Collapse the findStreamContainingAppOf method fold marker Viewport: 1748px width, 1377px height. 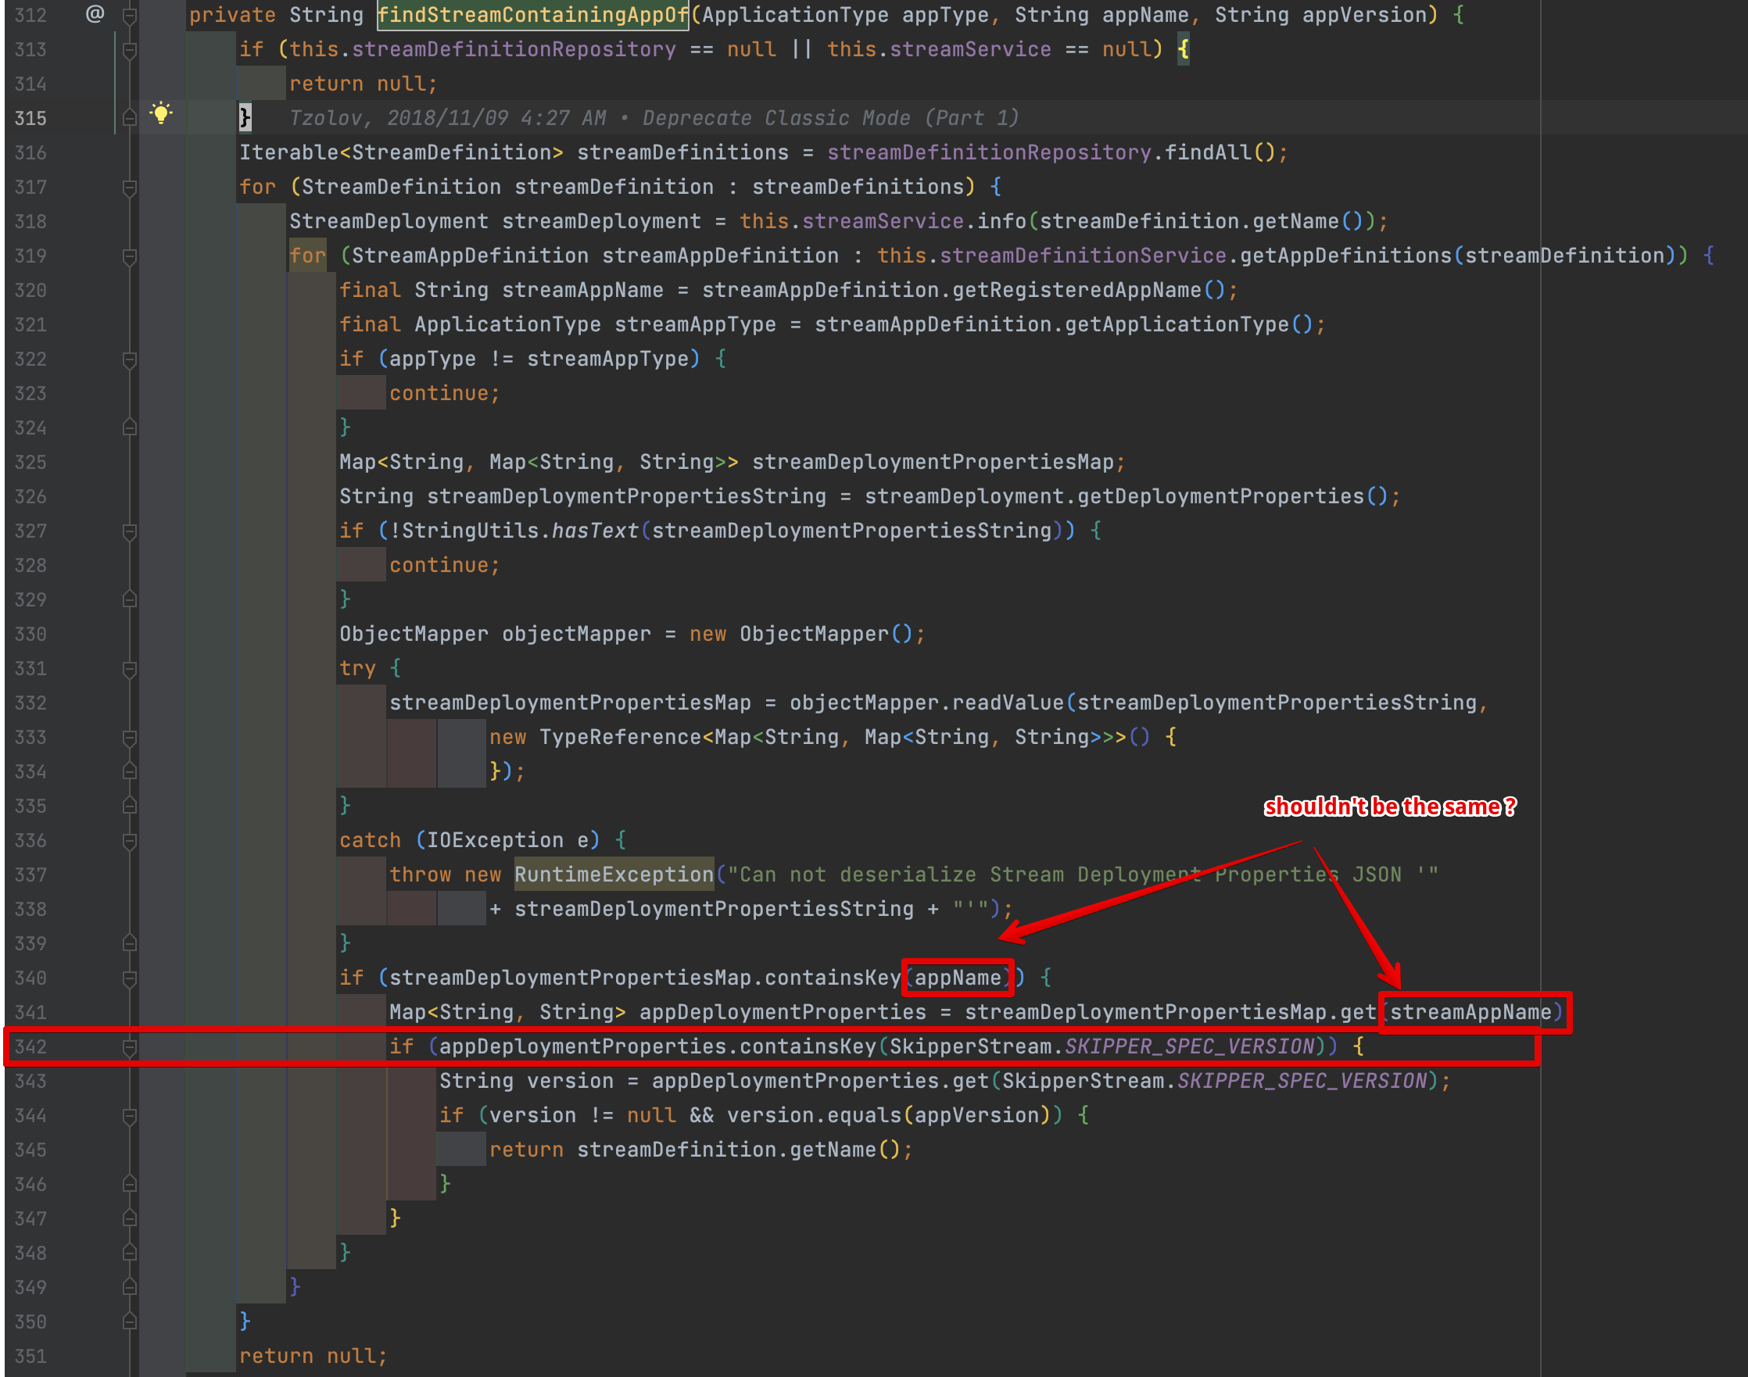coord(129,16)
